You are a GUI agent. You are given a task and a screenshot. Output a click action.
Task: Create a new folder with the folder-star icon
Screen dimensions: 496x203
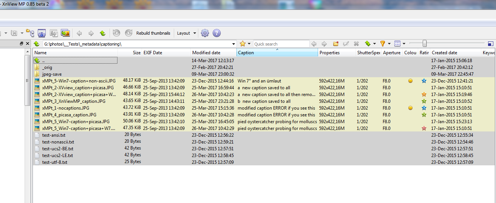[x=335, y=44]
